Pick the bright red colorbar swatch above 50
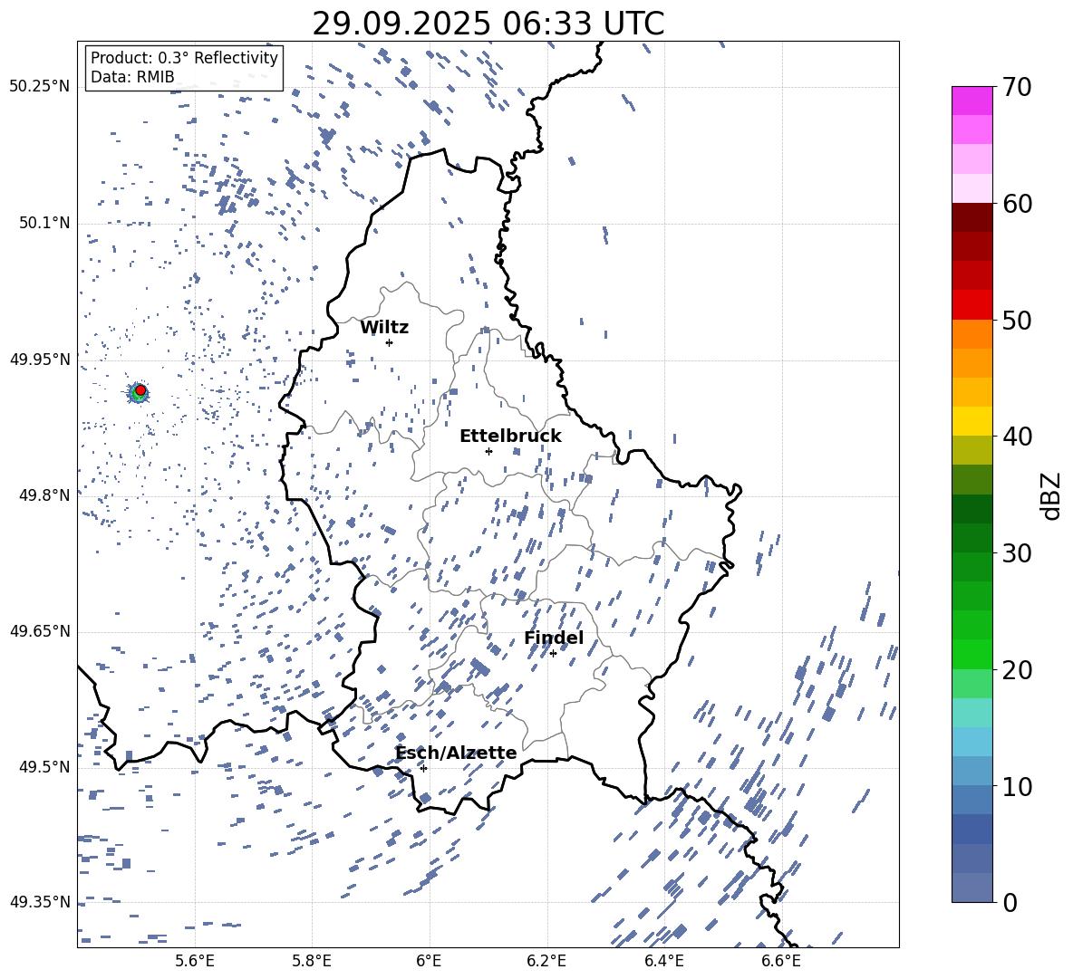 [971, 305]
